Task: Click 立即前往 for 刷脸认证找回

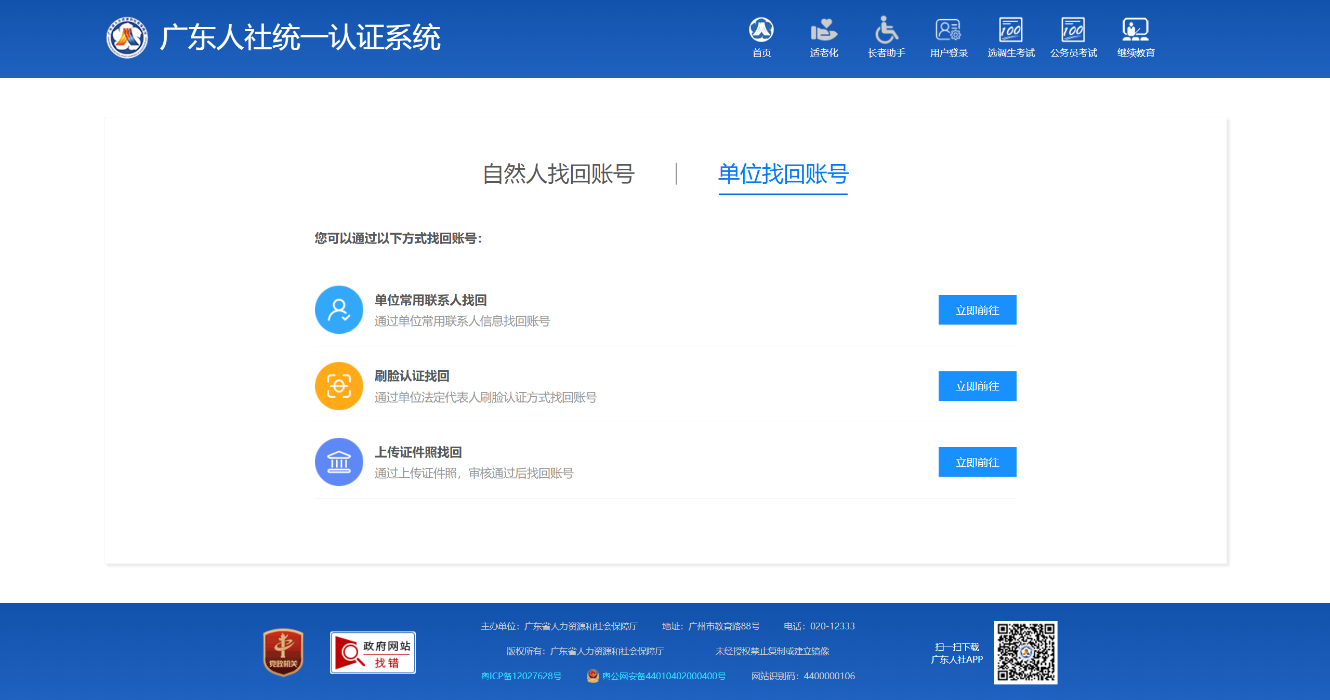Action: click(978, 386)
